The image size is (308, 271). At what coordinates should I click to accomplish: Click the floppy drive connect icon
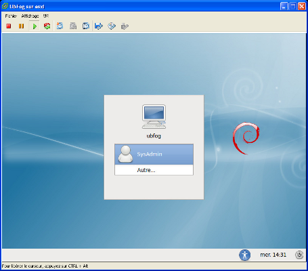(99, 26)
